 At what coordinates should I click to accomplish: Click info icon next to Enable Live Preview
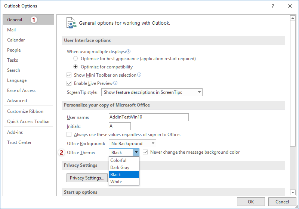click(x=115, y=83)
